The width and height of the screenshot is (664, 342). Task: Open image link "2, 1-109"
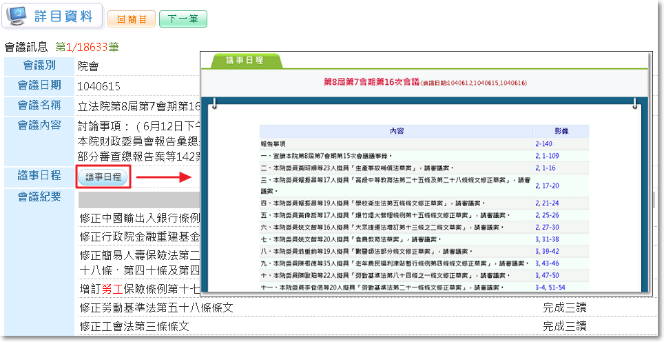click(546, 156)
